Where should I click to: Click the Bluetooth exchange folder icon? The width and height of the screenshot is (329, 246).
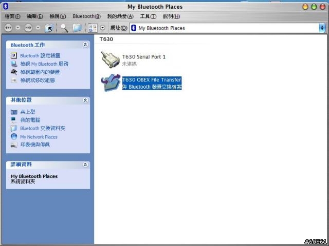click(x=14, y=128)
